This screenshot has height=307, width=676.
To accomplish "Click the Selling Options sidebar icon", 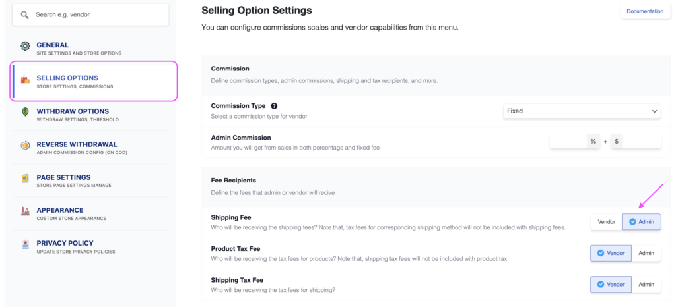I will (x=25, y=80).
